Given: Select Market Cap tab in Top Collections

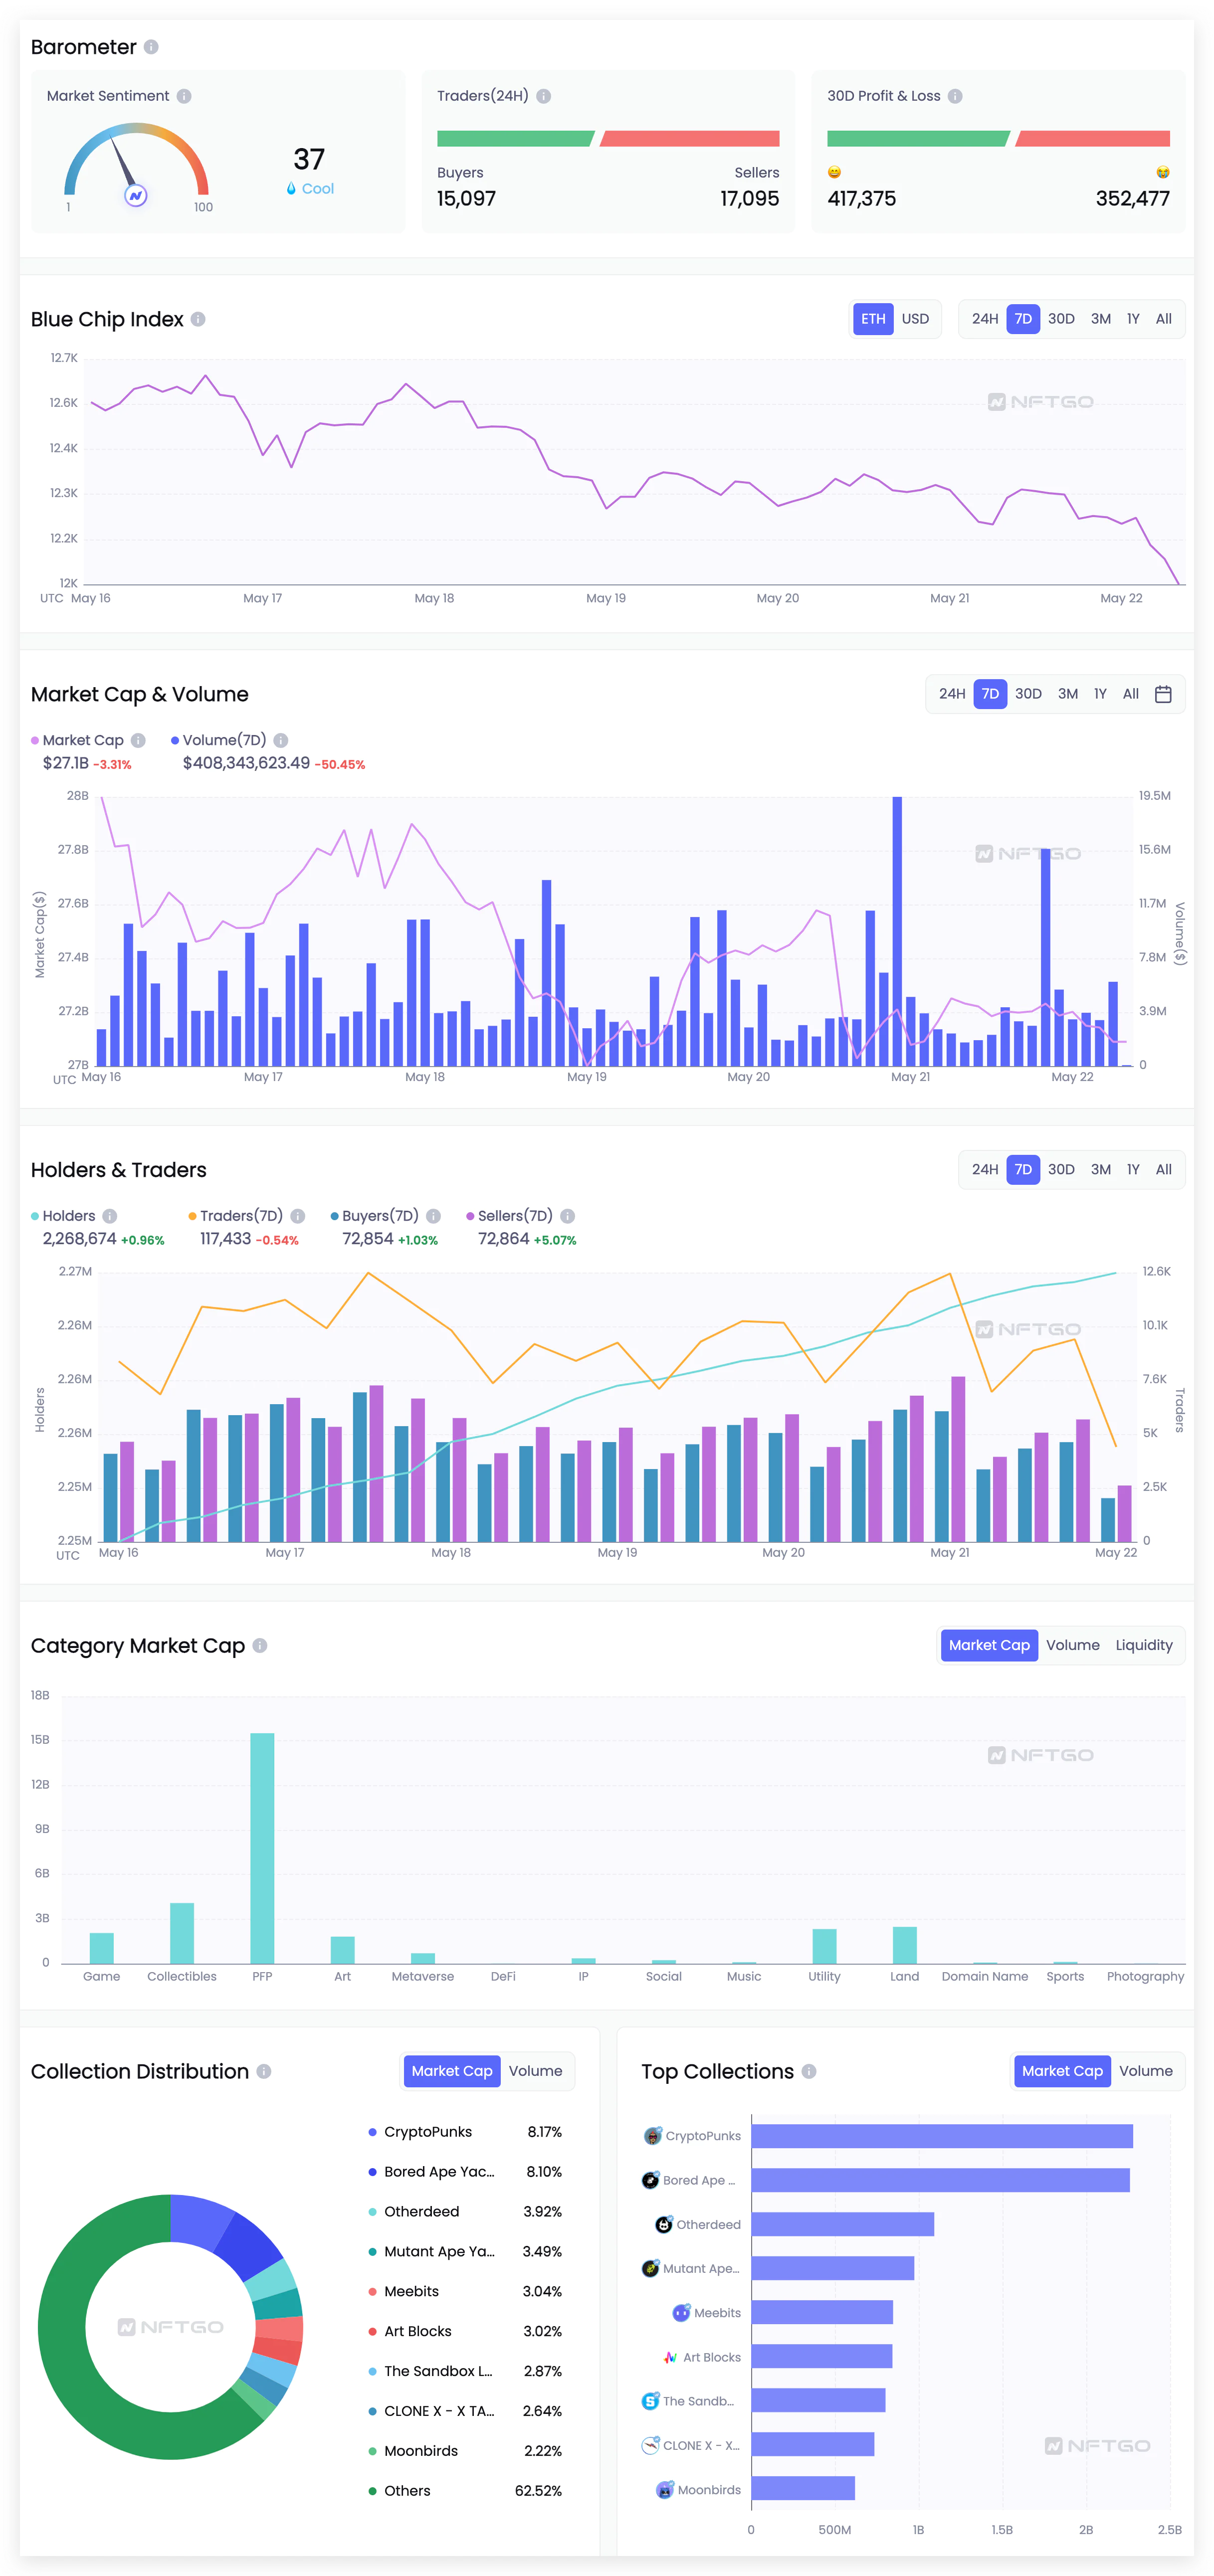Looking at the screenshot, I should (1062, 2071).
